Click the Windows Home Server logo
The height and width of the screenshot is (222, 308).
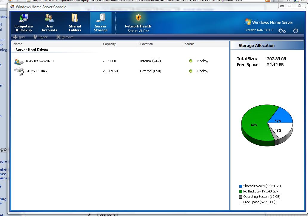click(x=269, y=22)
